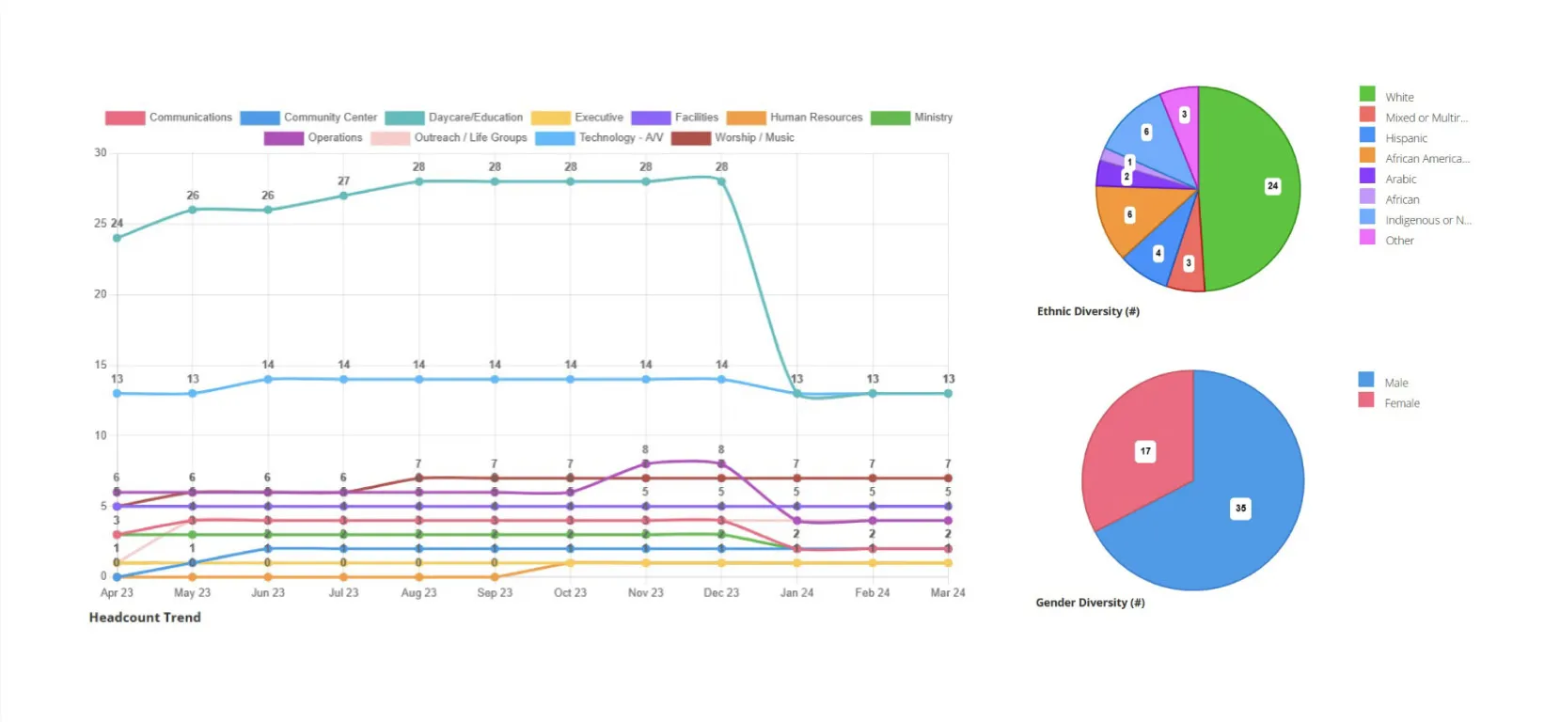Click the Jan 24 axis label

tap(796, 593)
